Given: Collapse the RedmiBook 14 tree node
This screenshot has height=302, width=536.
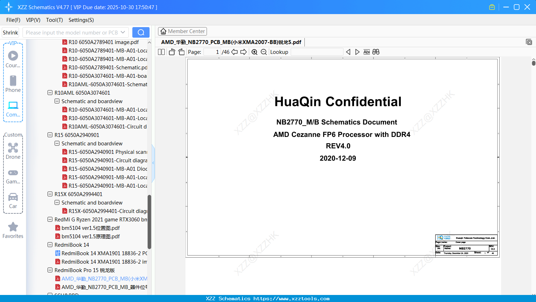Looking at the screenshot, I should (50, 245).
